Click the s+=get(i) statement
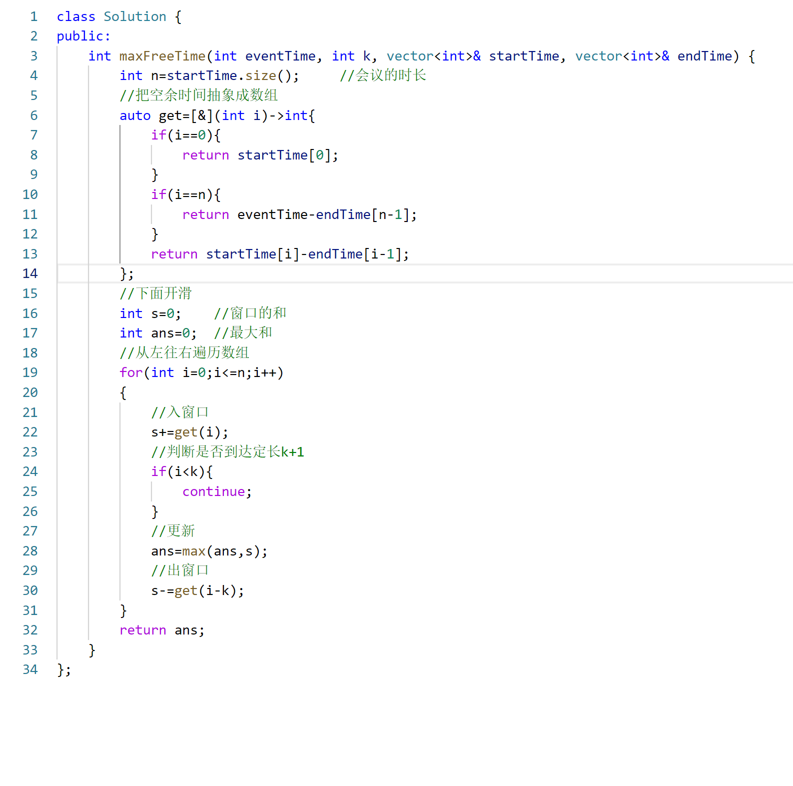This screenshot has width=793, height=786. click(x=189, y=432)
